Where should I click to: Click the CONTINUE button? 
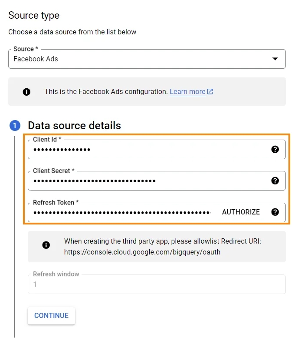(x=51, y=315)
